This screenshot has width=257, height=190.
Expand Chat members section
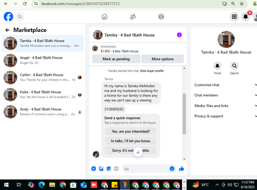(x=226, y=95)
